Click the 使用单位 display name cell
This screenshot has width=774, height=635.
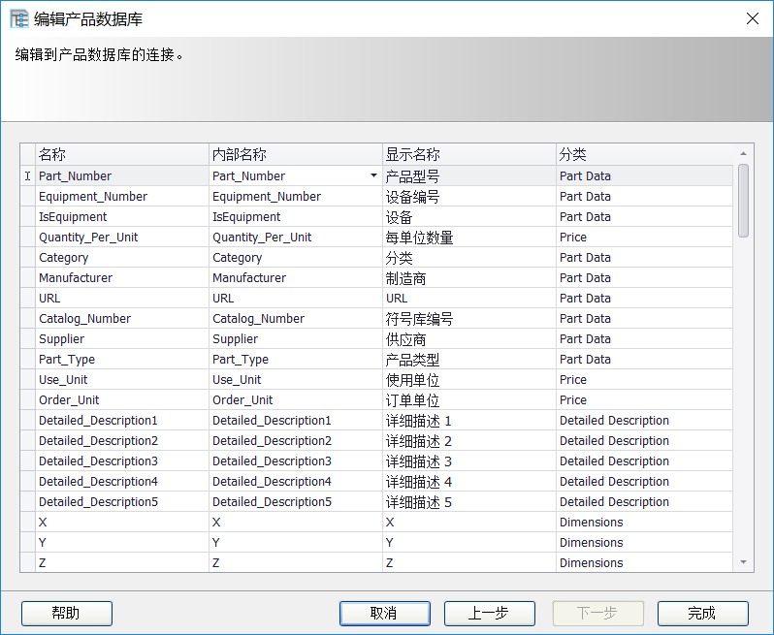point(468,379)
